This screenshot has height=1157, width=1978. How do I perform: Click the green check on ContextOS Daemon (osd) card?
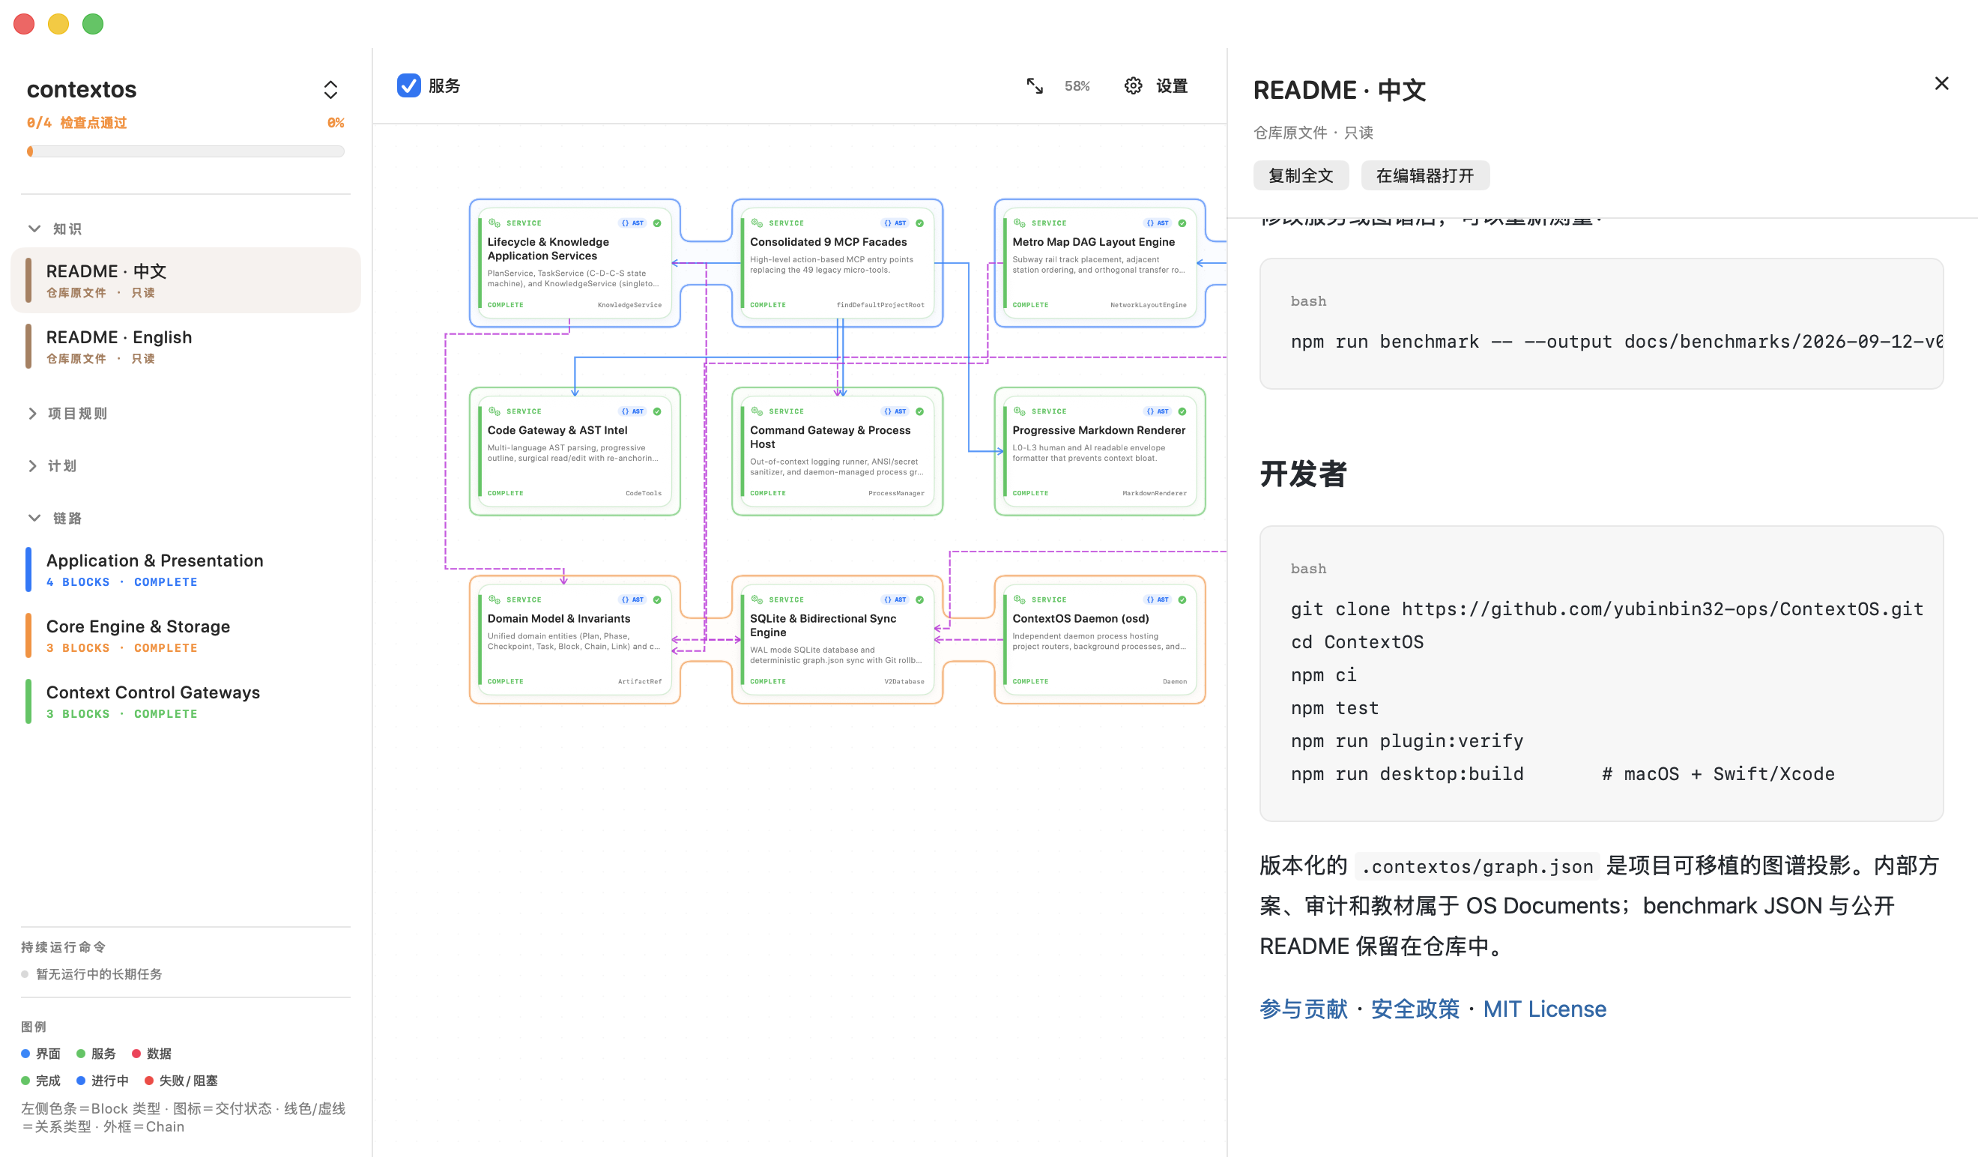coord(1182,599)
